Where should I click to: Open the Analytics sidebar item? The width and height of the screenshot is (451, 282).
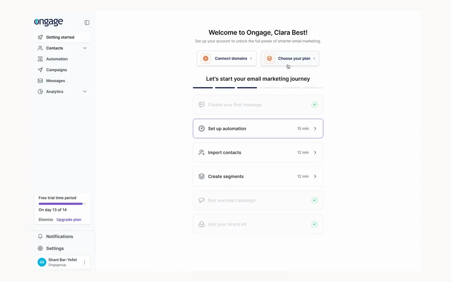tap(63, 92)
